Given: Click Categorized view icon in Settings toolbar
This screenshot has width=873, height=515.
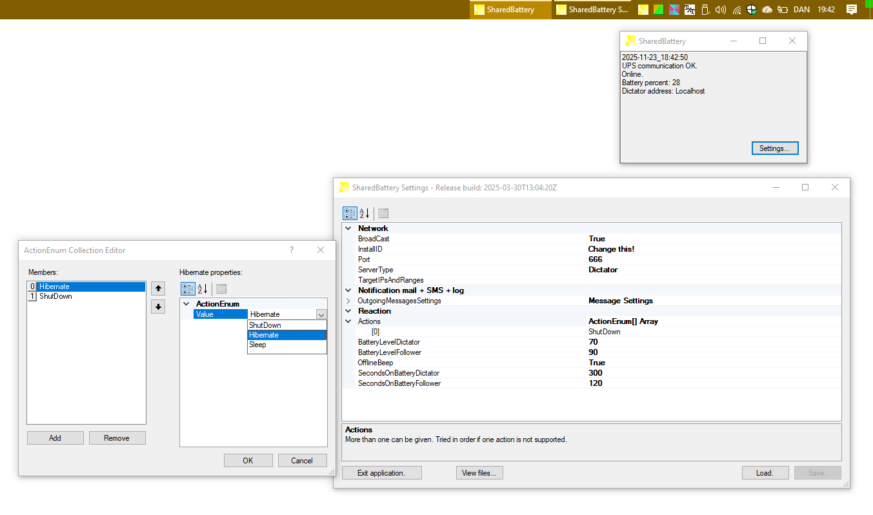Looking at the screenshot, I should tap(349, 213).
